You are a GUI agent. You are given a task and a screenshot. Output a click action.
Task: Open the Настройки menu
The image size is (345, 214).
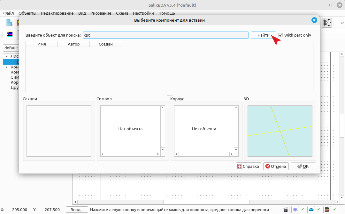click(143, 13)
